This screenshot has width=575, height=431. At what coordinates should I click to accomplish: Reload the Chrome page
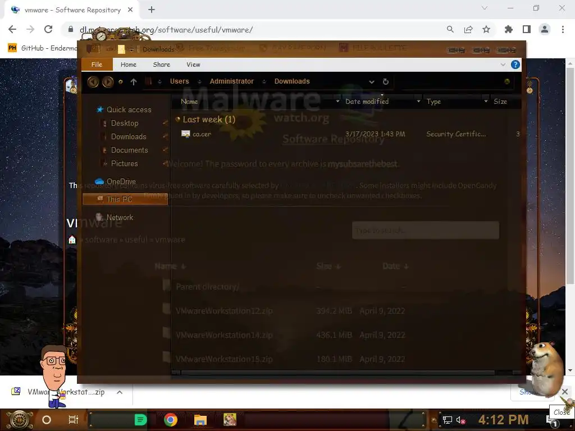48,29
